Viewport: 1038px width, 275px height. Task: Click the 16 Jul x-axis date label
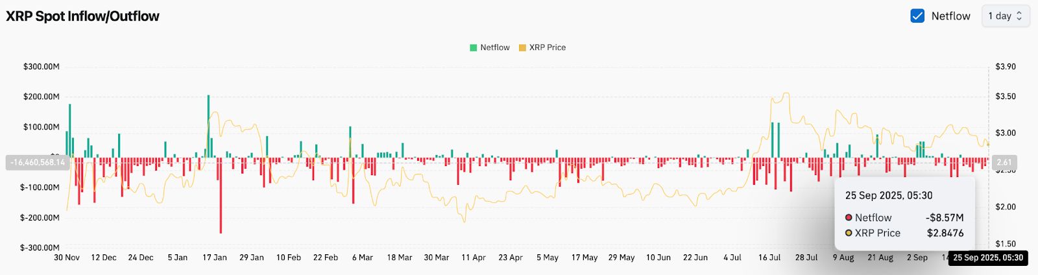pos(769,257)
